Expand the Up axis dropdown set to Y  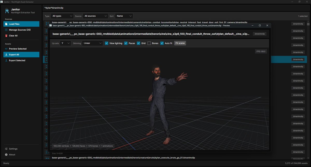(65, 43)
